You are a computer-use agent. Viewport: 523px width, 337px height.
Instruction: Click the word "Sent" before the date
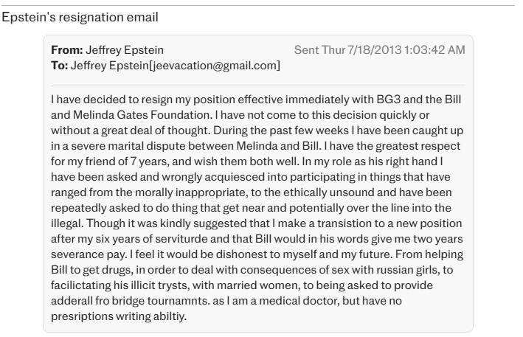tap(306, 50)
